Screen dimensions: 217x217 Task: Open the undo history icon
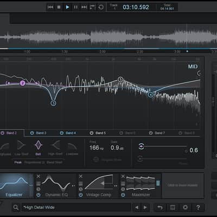click(x=160, y=207)
